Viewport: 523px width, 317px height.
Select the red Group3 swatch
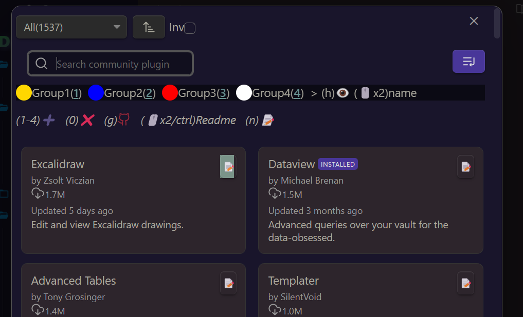[170, 93]
